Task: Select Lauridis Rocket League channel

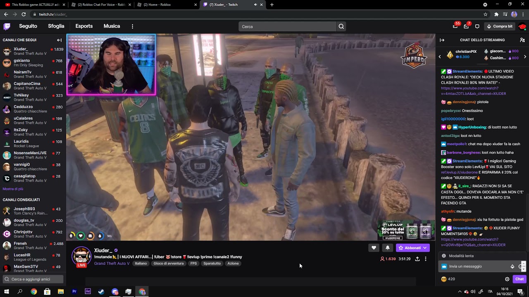Action: [33, 144]
